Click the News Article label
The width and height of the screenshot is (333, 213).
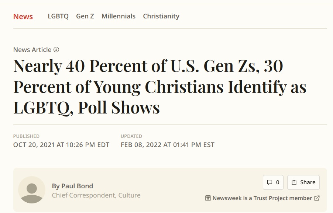click(x=32, y=50)
